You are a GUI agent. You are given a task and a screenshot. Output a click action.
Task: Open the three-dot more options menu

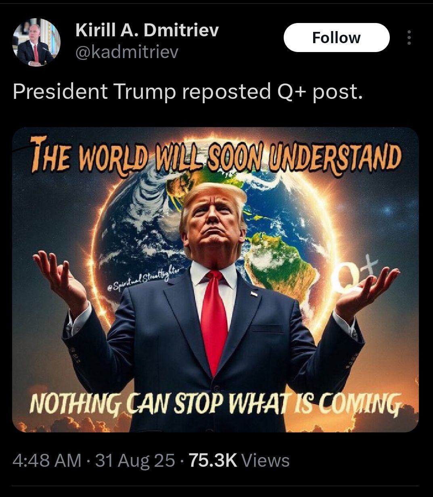(409, 38)
